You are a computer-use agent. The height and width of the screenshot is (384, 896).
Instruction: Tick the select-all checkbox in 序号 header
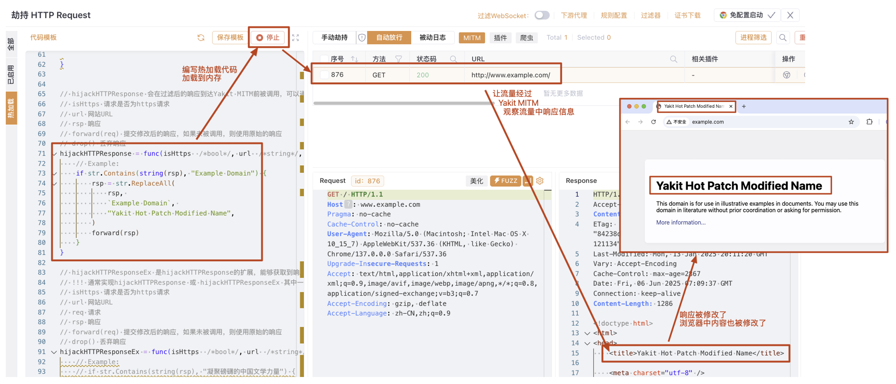click(325, 59)
